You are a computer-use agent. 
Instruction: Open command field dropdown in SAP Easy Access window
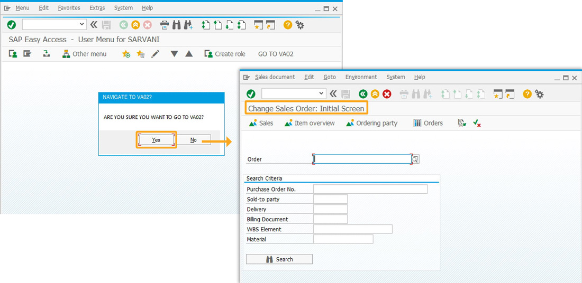pos(82,24)
